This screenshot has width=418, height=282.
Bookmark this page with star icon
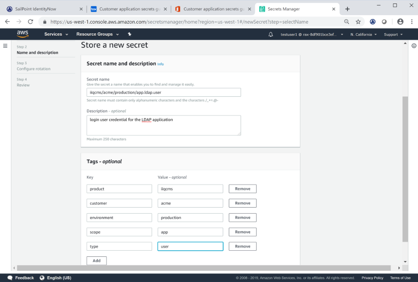pyautogui.click(x=358, y=22)
